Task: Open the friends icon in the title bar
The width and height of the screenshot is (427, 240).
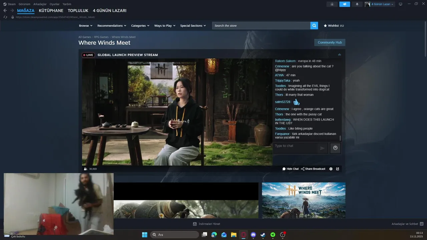Action: click(332, 4)
